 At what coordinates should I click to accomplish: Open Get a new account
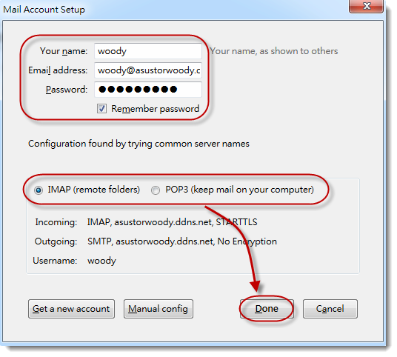point(71,309)
